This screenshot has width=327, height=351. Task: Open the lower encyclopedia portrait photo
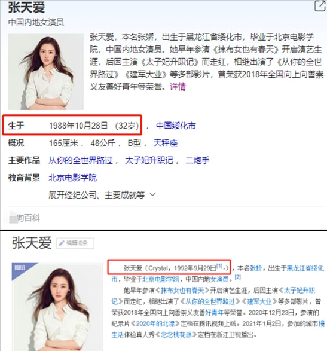point(57,307)
